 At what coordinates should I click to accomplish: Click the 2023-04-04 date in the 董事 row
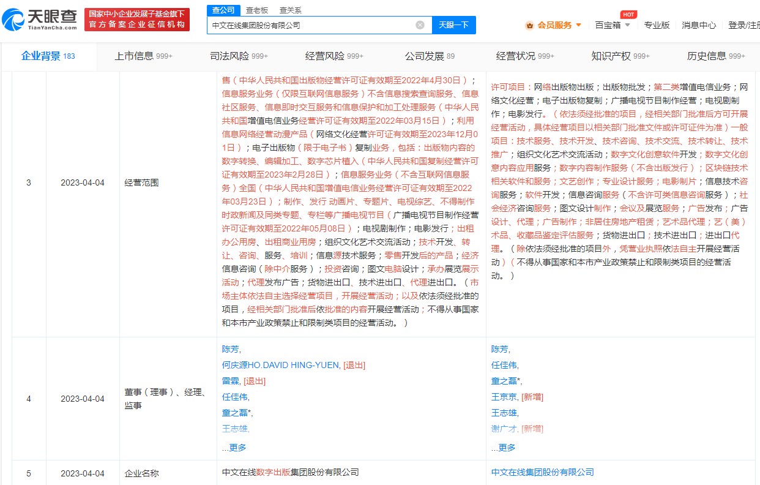pyautogui.click(x=83, y=399)
